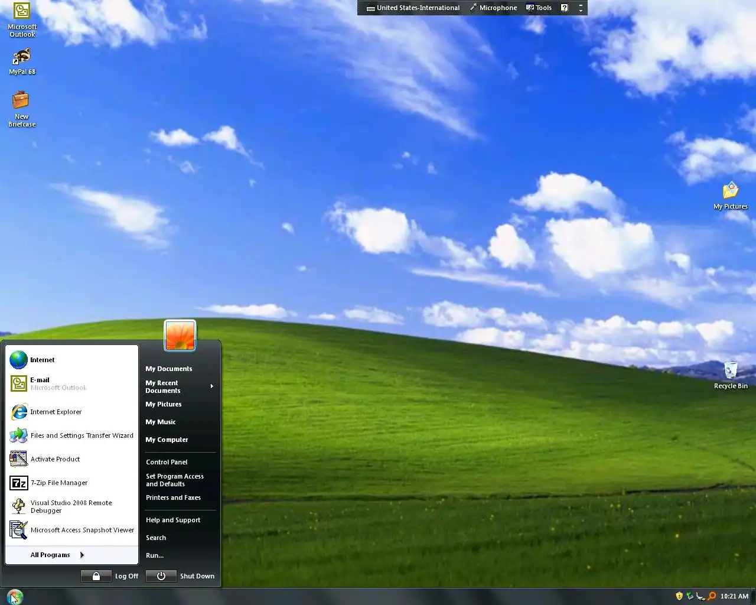
Task: Open Printers and Faxes
Action: (180, 497)
